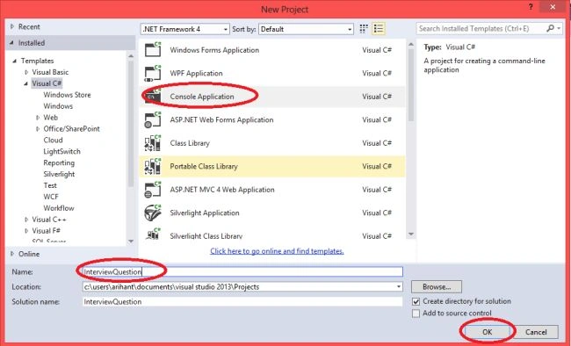Click the Silverlight Class Library icon

click(153, 234)
